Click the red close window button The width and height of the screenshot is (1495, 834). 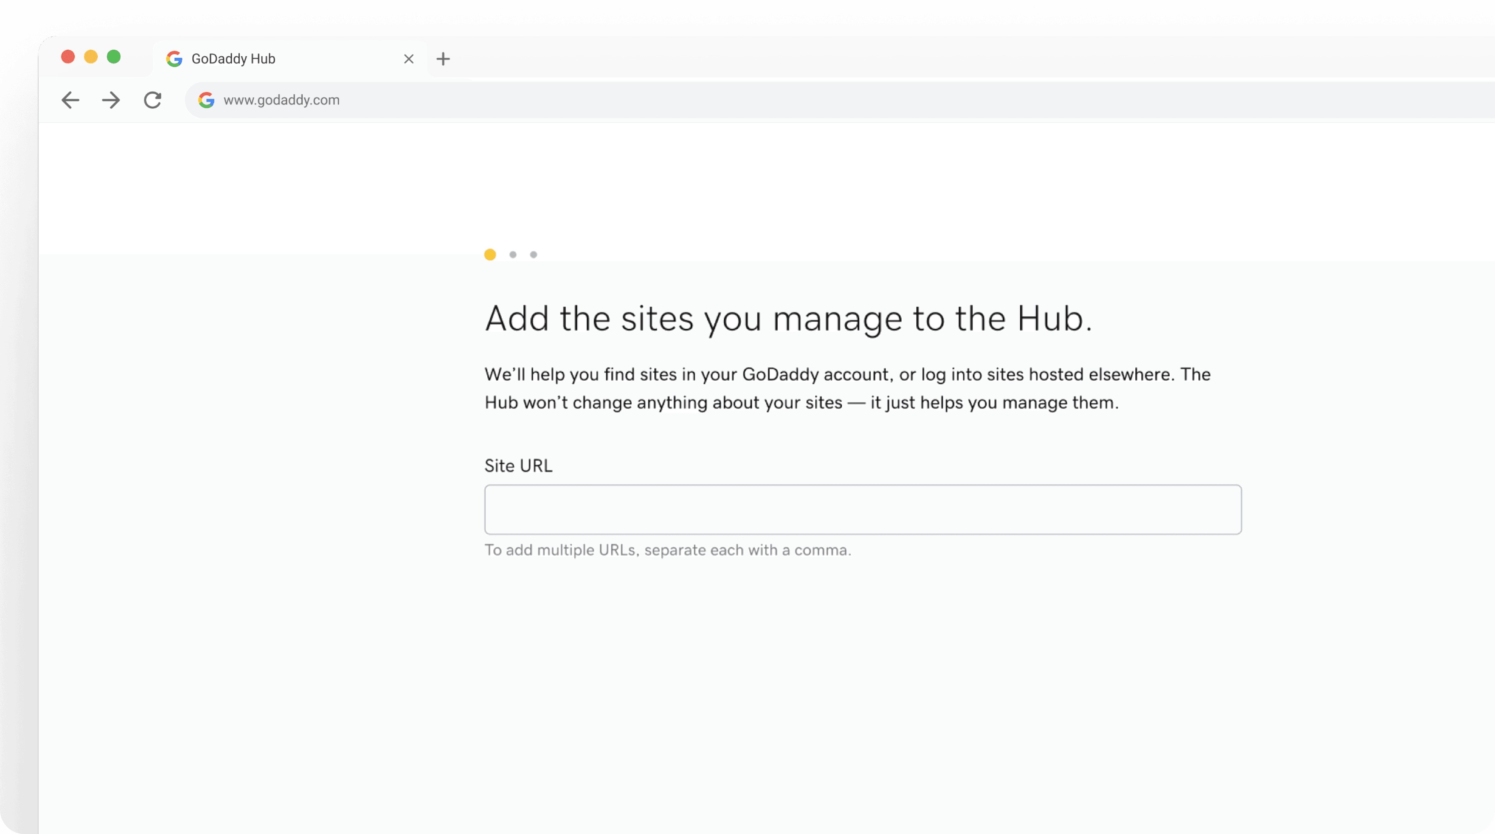tap(68, 56)
